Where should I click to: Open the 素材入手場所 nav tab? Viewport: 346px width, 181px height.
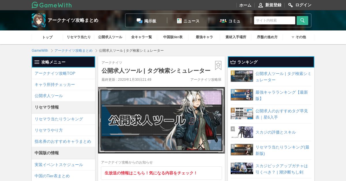point(236,37)
